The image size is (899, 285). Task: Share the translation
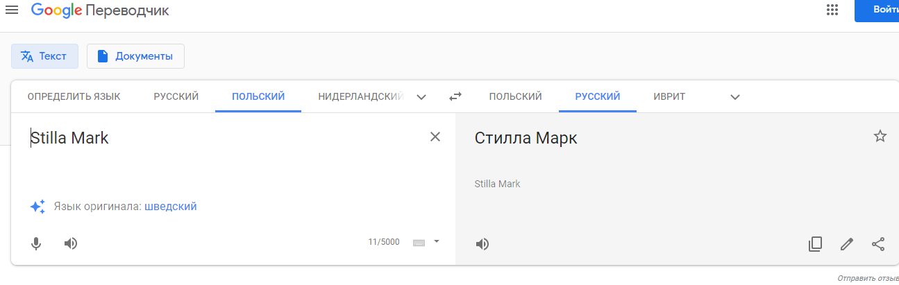coord(878,244)
